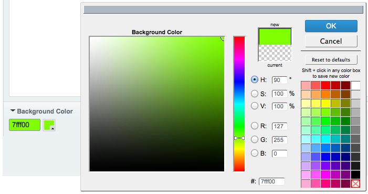368x194 pixels.
Task: Pick the light yellow palette swatch
Action: pyautogui.click(x=306, y=103)
